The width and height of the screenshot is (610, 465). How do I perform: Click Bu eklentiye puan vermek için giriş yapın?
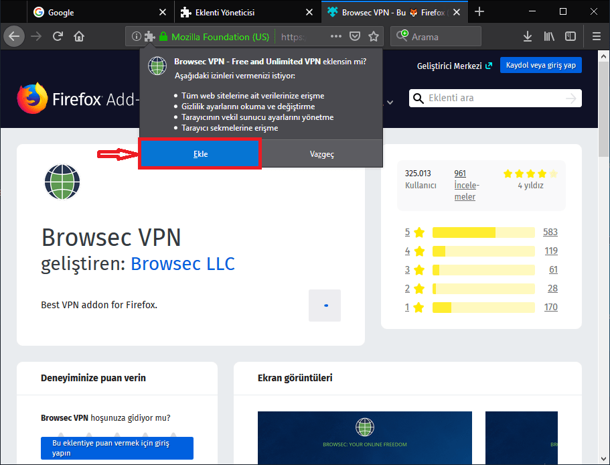tap(117, 448)
